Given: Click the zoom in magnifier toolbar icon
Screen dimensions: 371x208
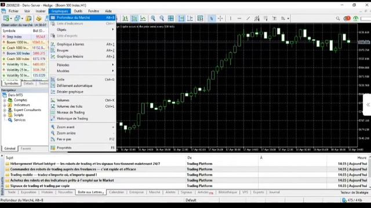Looking at the screenshot, I should (153, 18).
